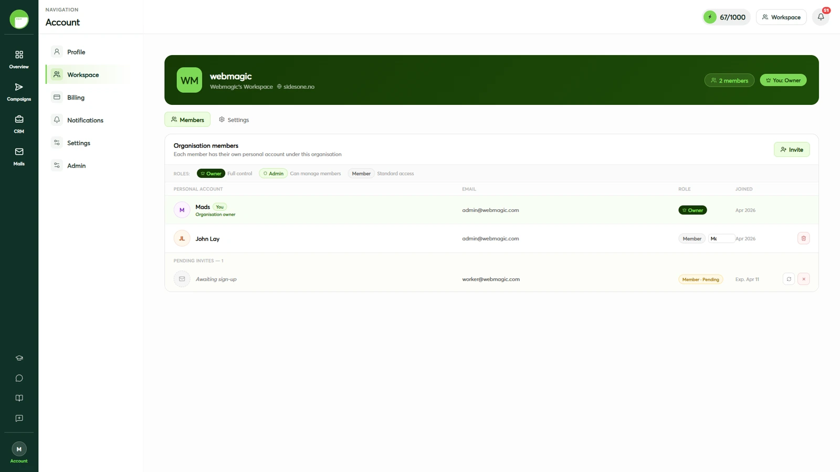
Task: Click the Member · Pending badge
Action: point(700,280)
